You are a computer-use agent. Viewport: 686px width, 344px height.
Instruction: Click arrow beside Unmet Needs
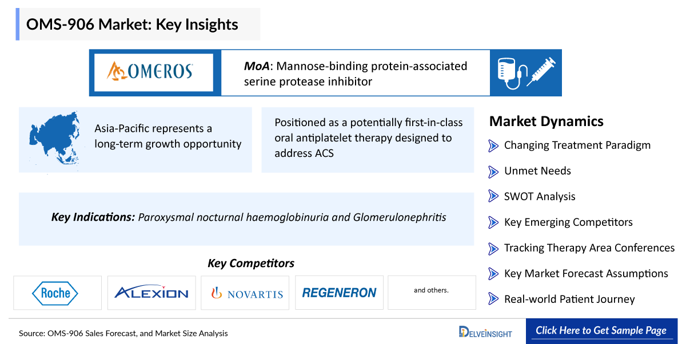493,171
